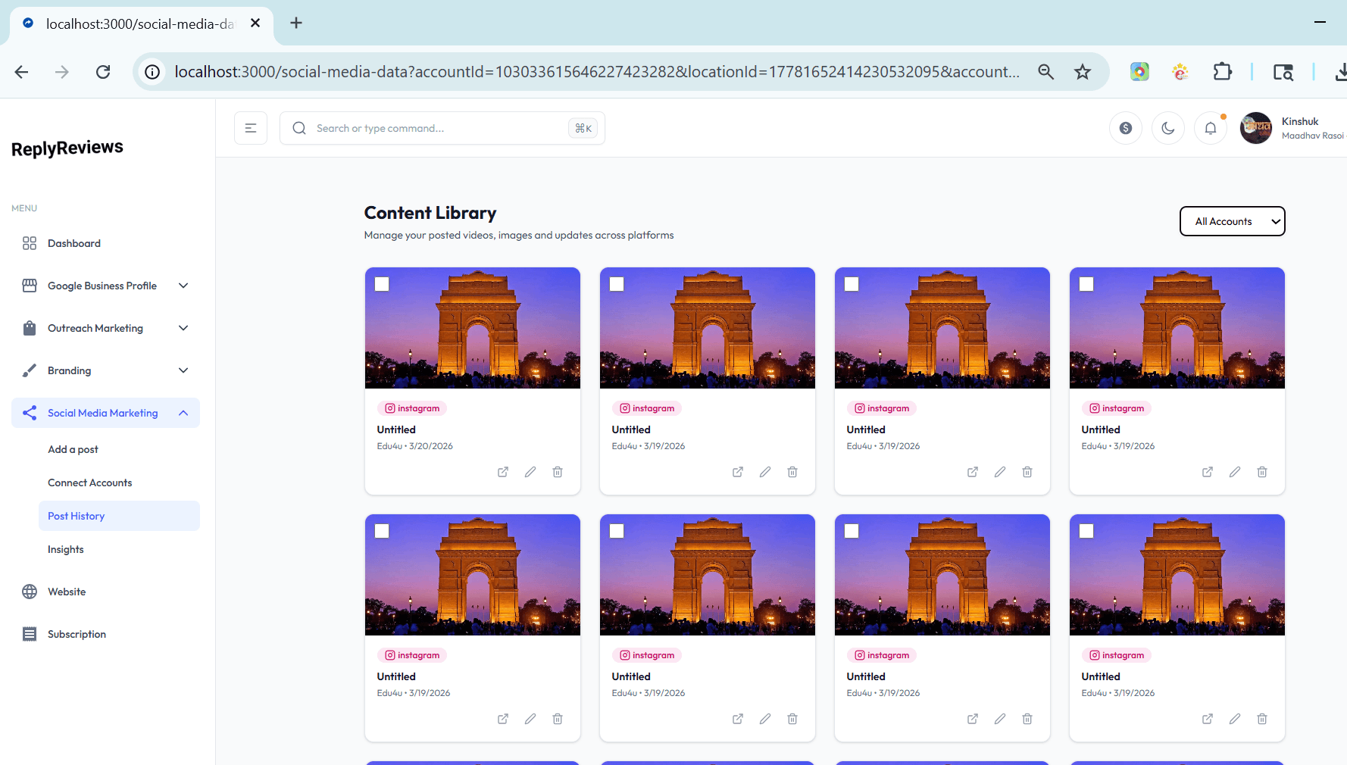Tick checkbox on fourth post in first row

1086,284
